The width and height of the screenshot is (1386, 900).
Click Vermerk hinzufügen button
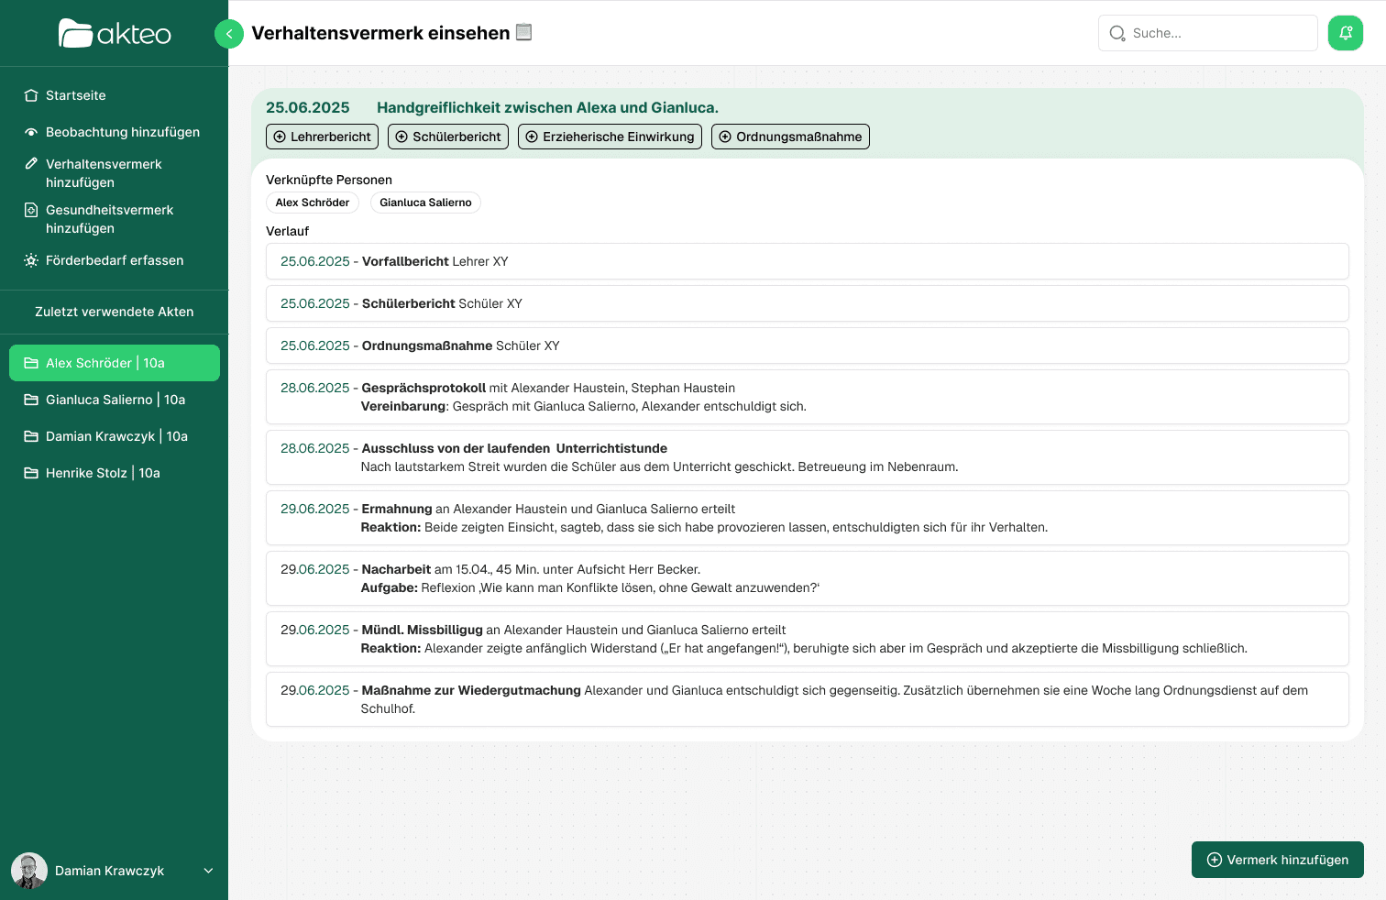[x=1278, y=860]
